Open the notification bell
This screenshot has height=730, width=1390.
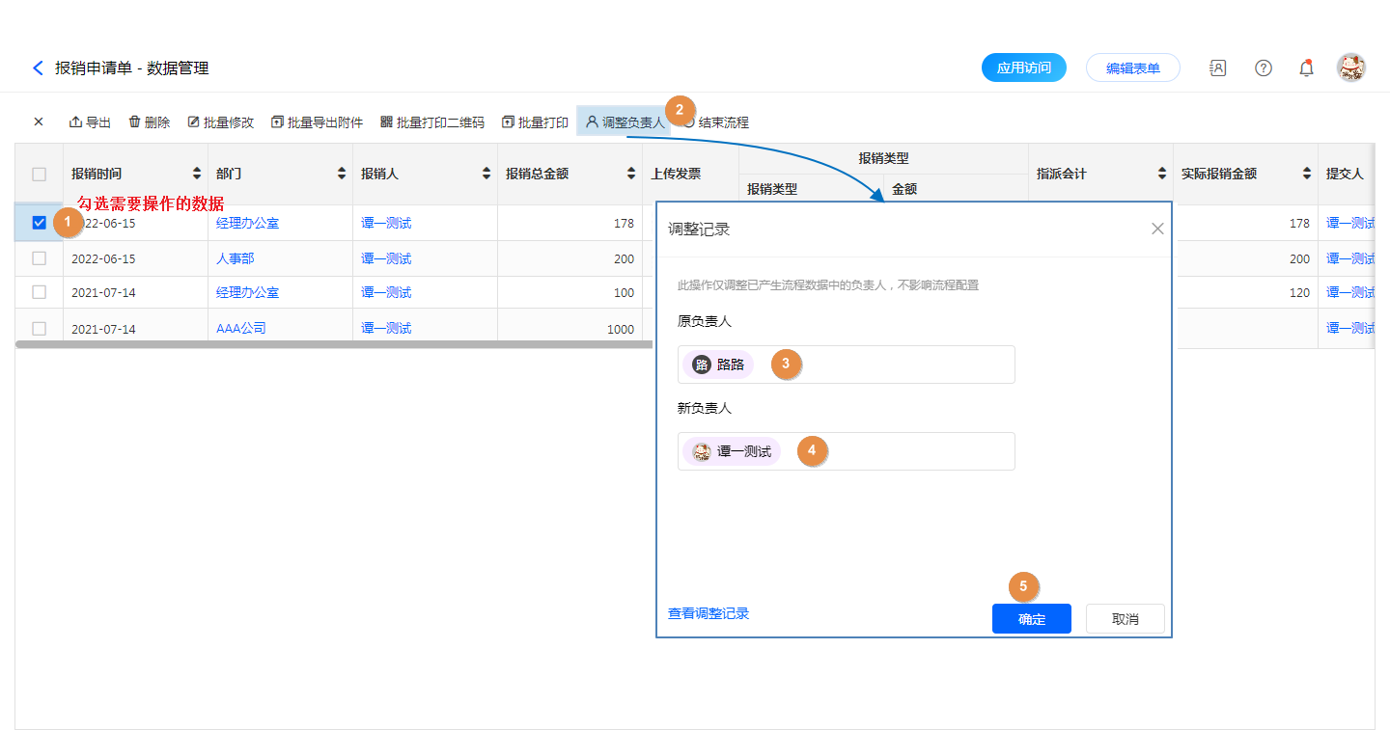click(1306, 68)
